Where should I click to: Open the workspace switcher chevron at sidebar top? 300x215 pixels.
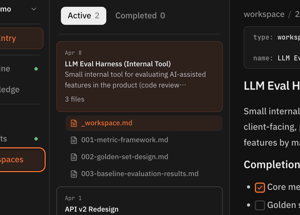(34, 9)
